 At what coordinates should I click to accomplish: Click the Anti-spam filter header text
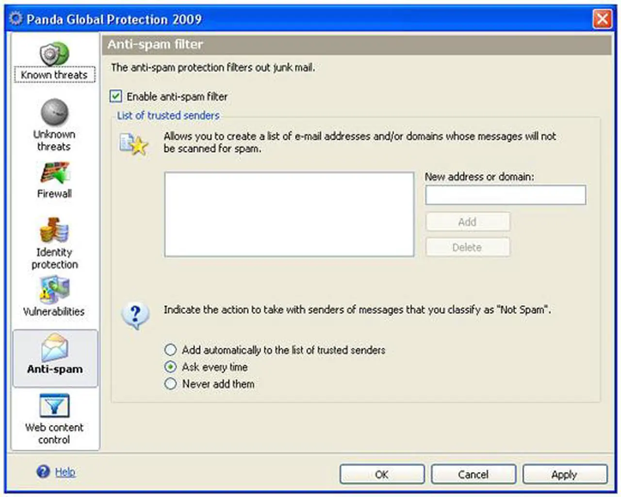(x=155, y=44)
